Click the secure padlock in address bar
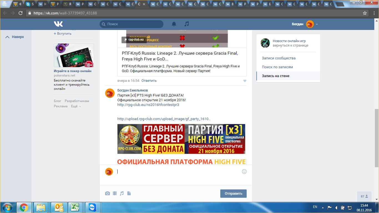The height and width of the screenshot is (213, 379). [30, 13]
